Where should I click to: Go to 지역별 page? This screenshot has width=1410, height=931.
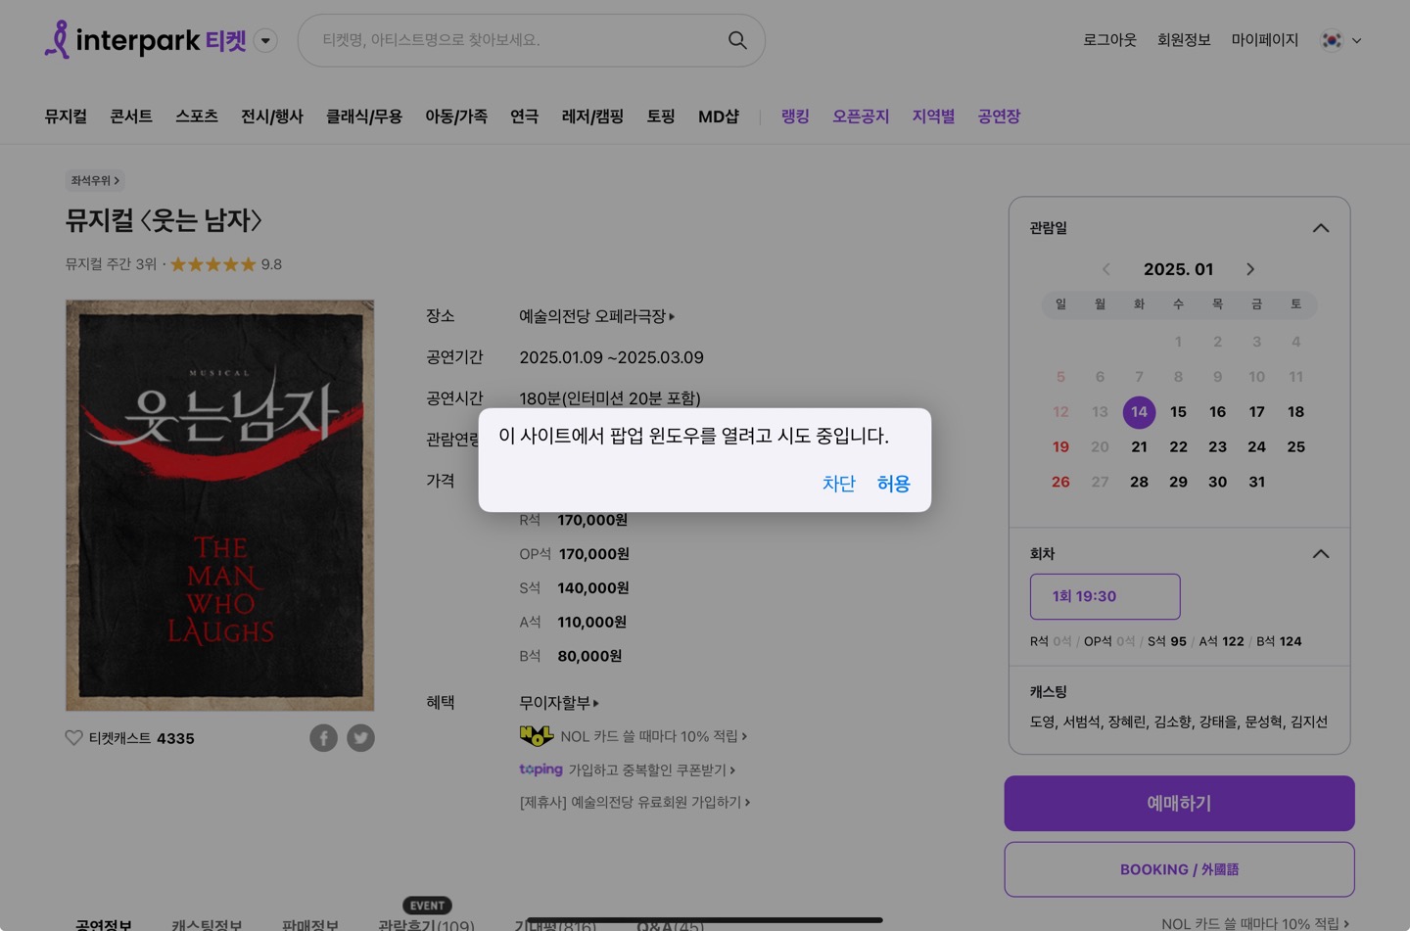coord(933,116)
